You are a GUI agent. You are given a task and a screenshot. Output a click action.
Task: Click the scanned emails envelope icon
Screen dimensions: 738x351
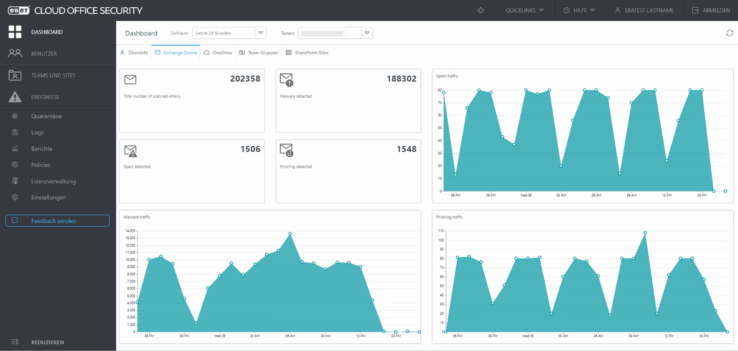(x=130, y=79)
